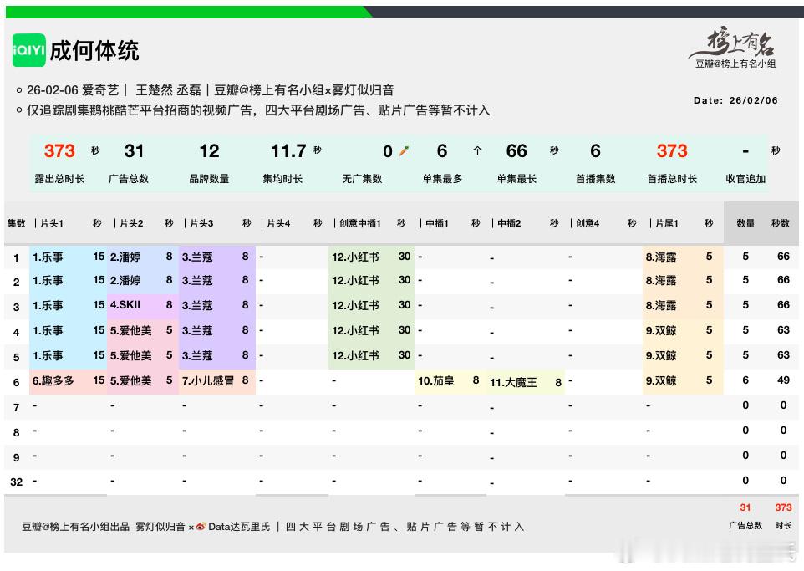804x571 pixels.
Task: Click the 片头2 column header
Action: click(131, 223)
